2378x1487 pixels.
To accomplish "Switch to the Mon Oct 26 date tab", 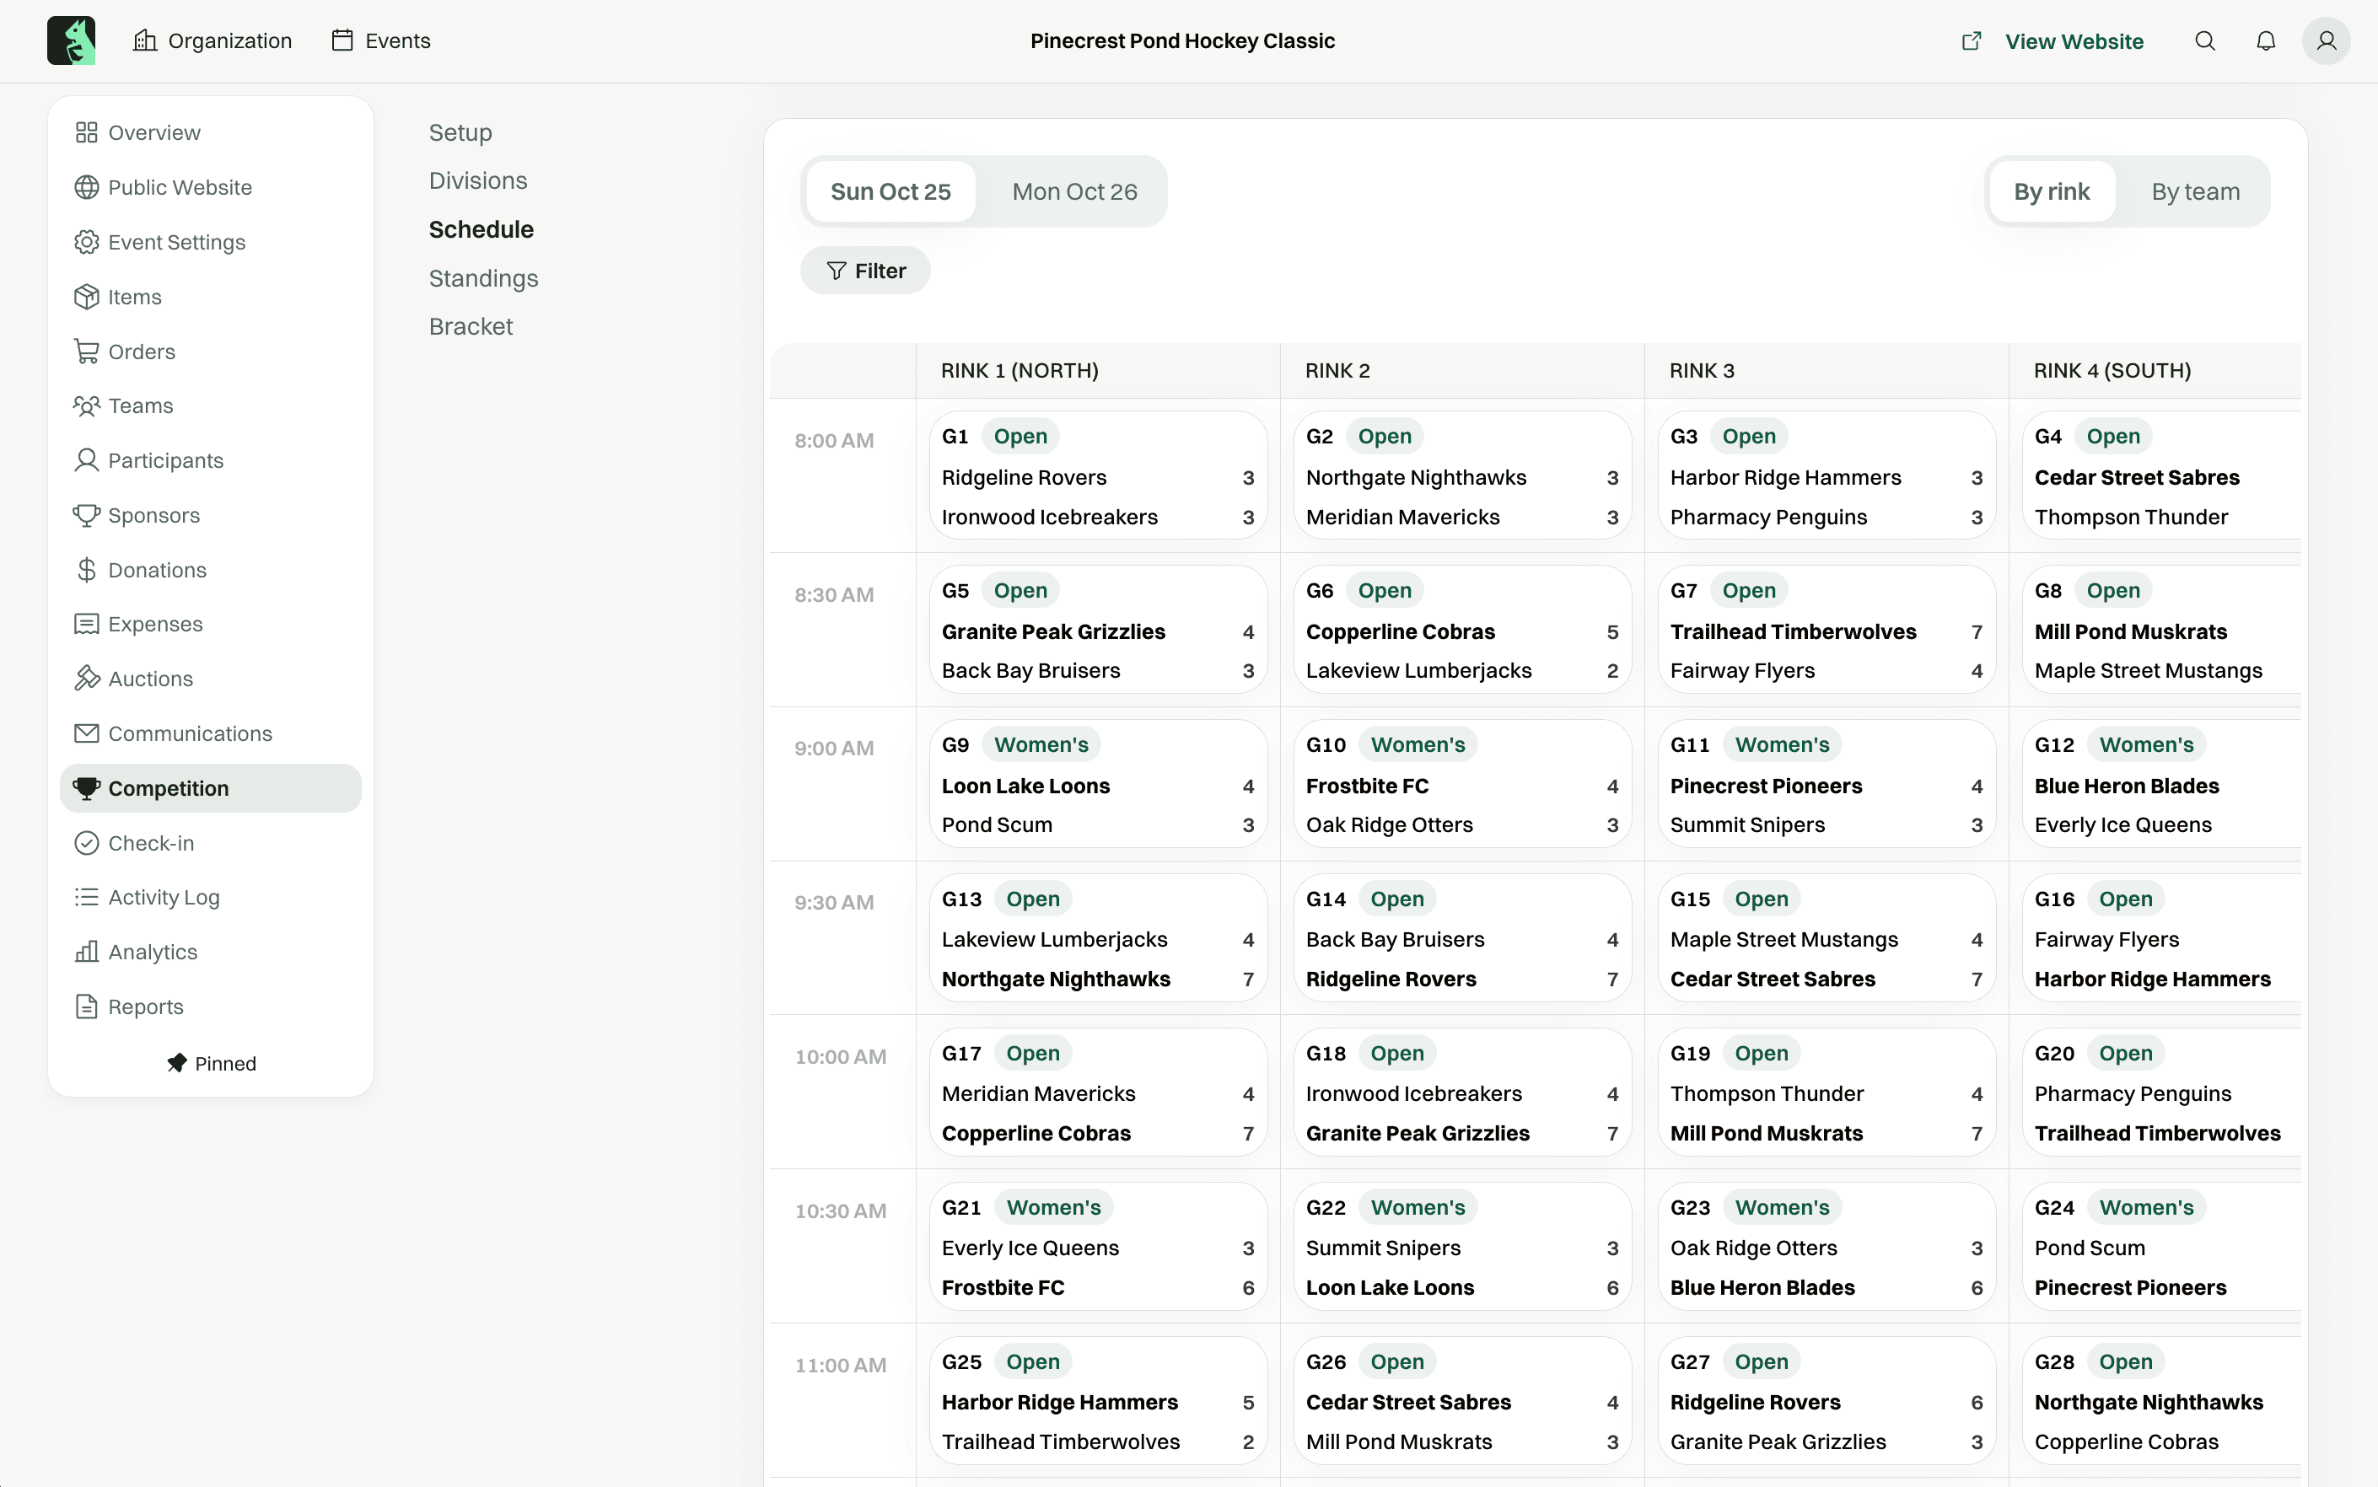I will 1074,191.
